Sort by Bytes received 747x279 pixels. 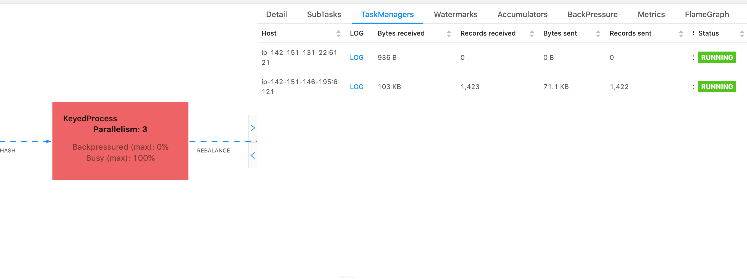[449, 33]
